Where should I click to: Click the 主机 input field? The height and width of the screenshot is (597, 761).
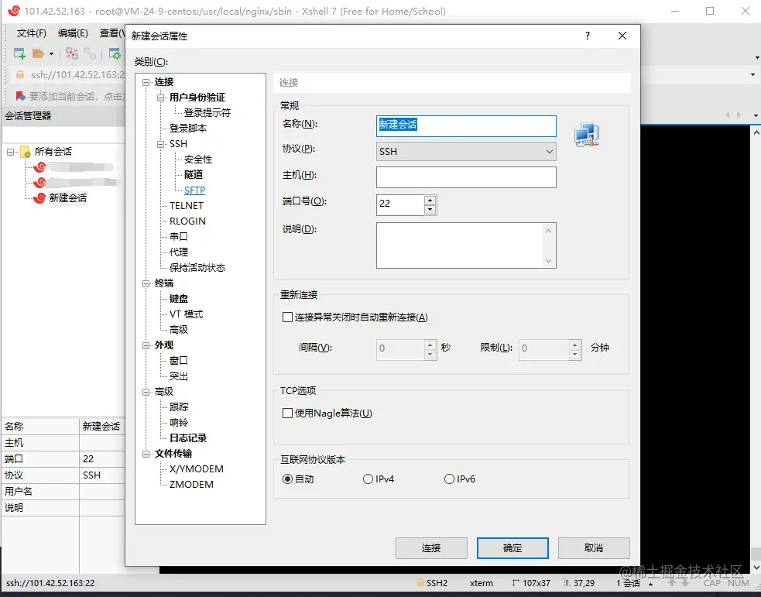point(466,177)
